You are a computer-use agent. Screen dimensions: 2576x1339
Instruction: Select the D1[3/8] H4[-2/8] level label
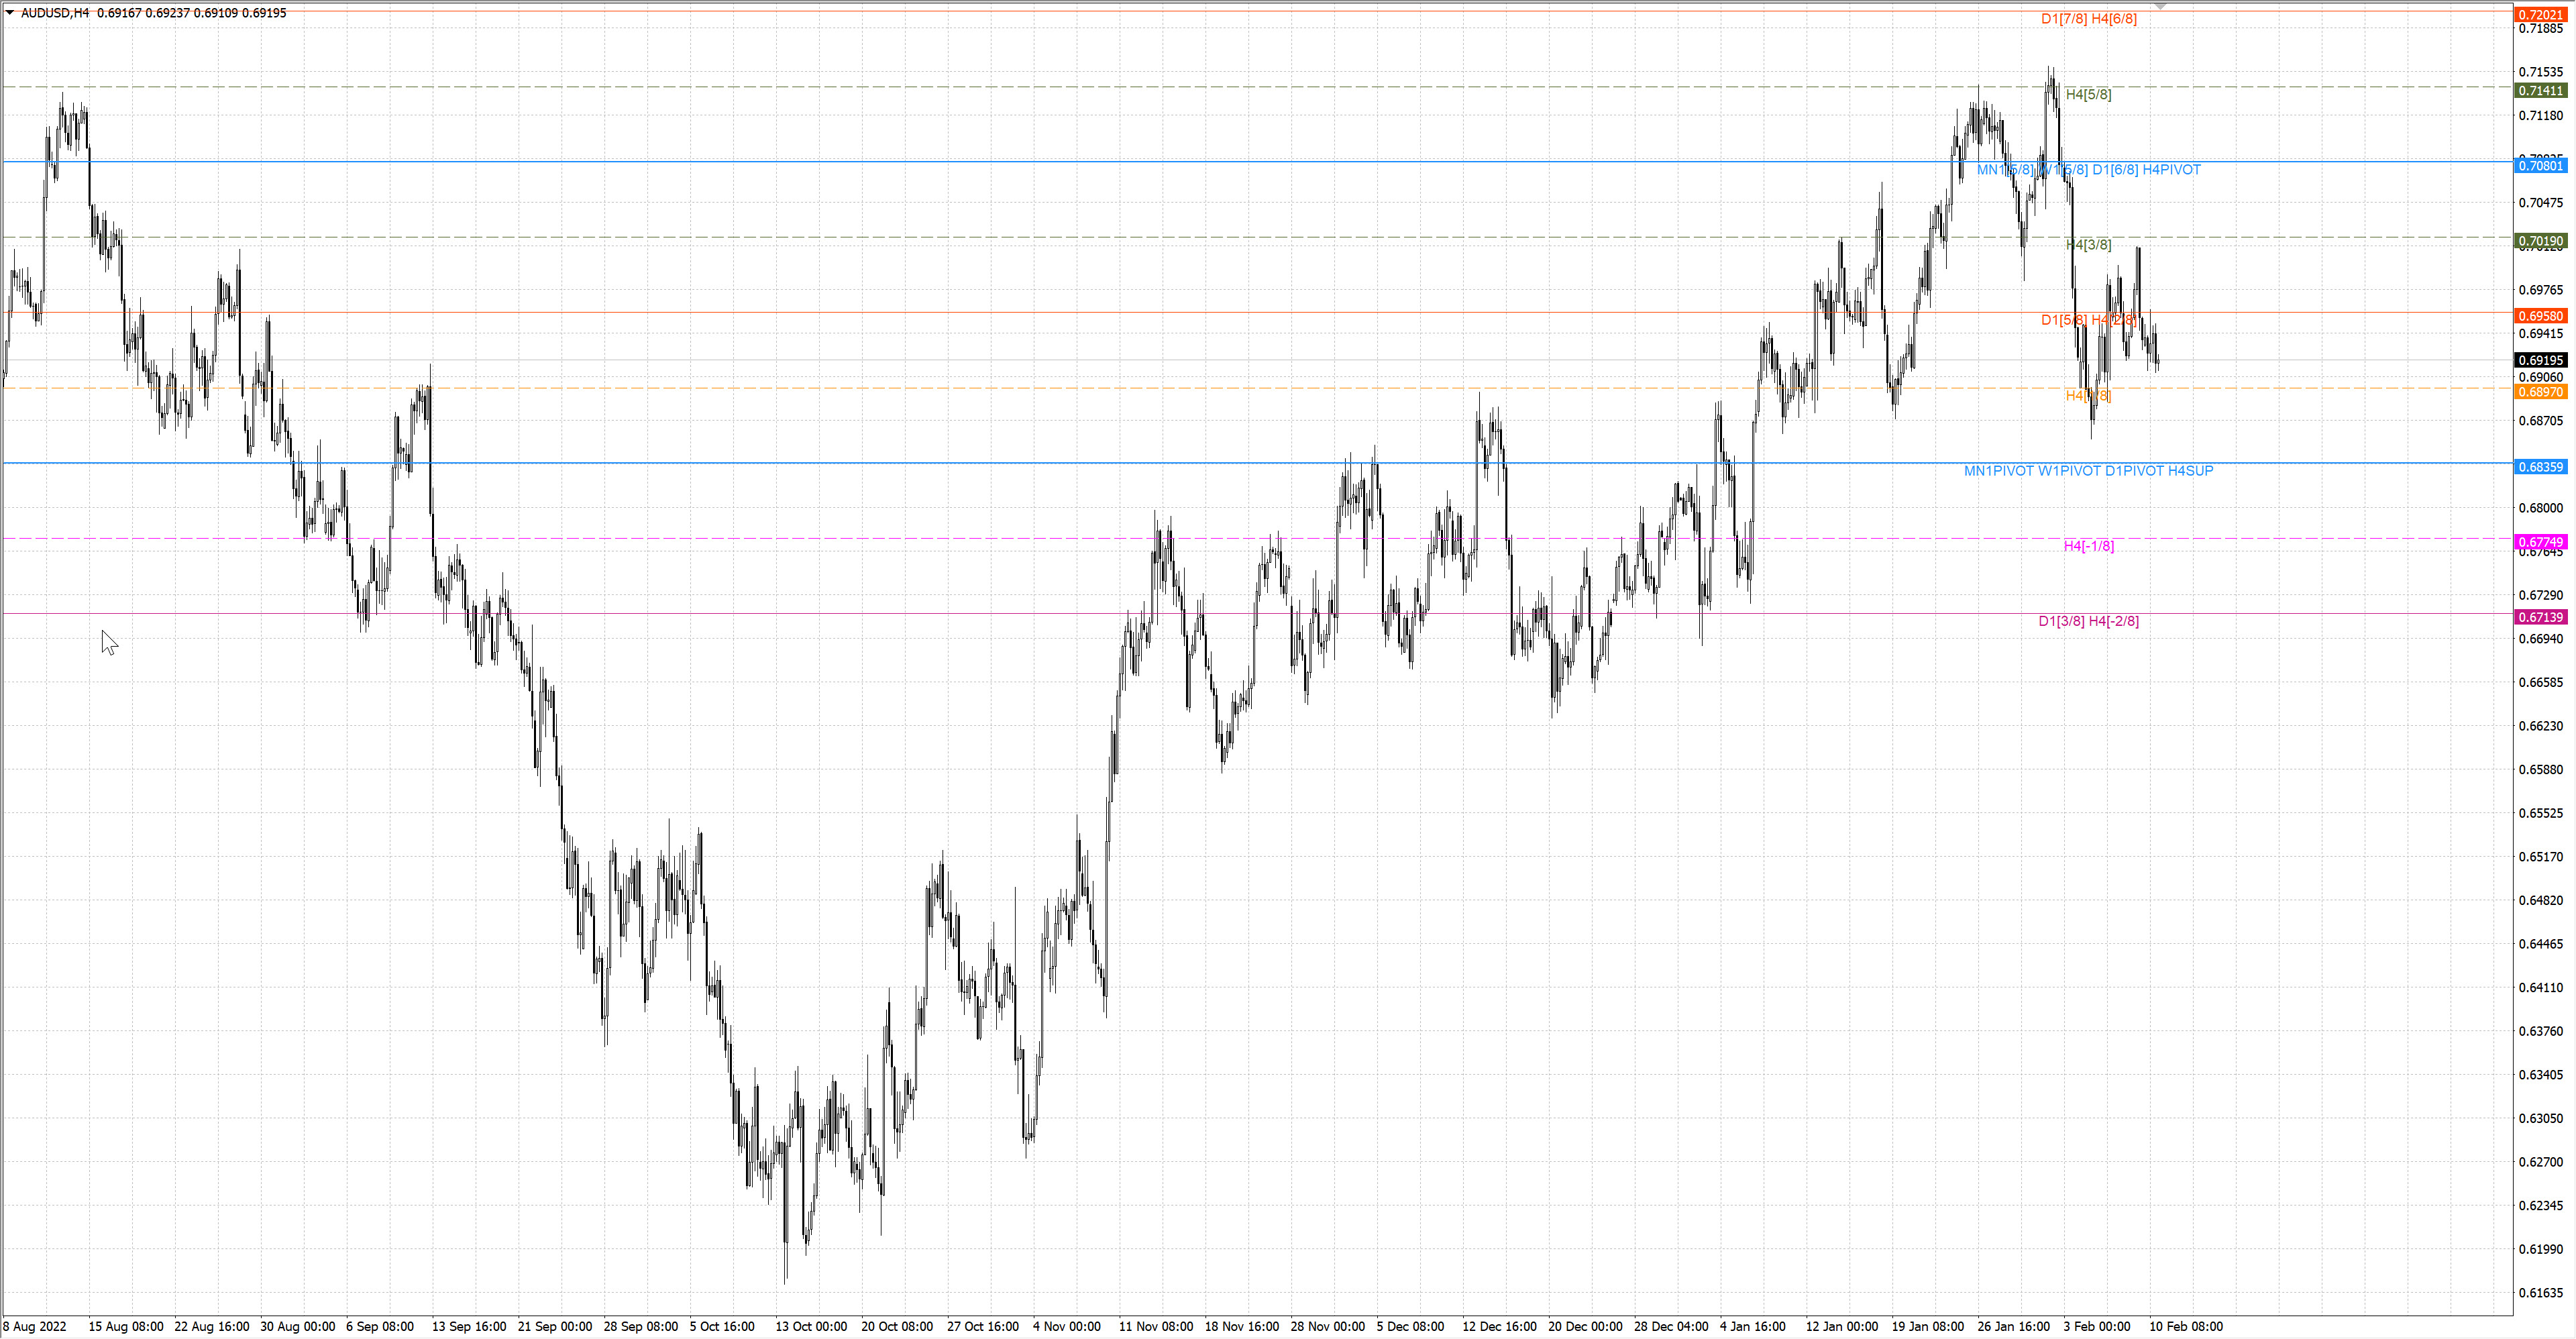[x=2088, y=621]
